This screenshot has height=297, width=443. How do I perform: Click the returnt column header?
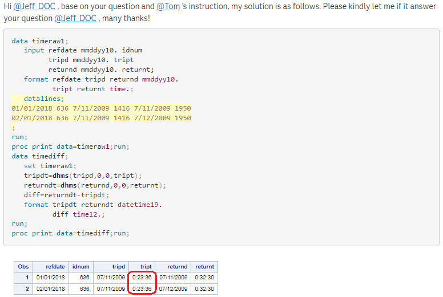(x=204, y=266)
